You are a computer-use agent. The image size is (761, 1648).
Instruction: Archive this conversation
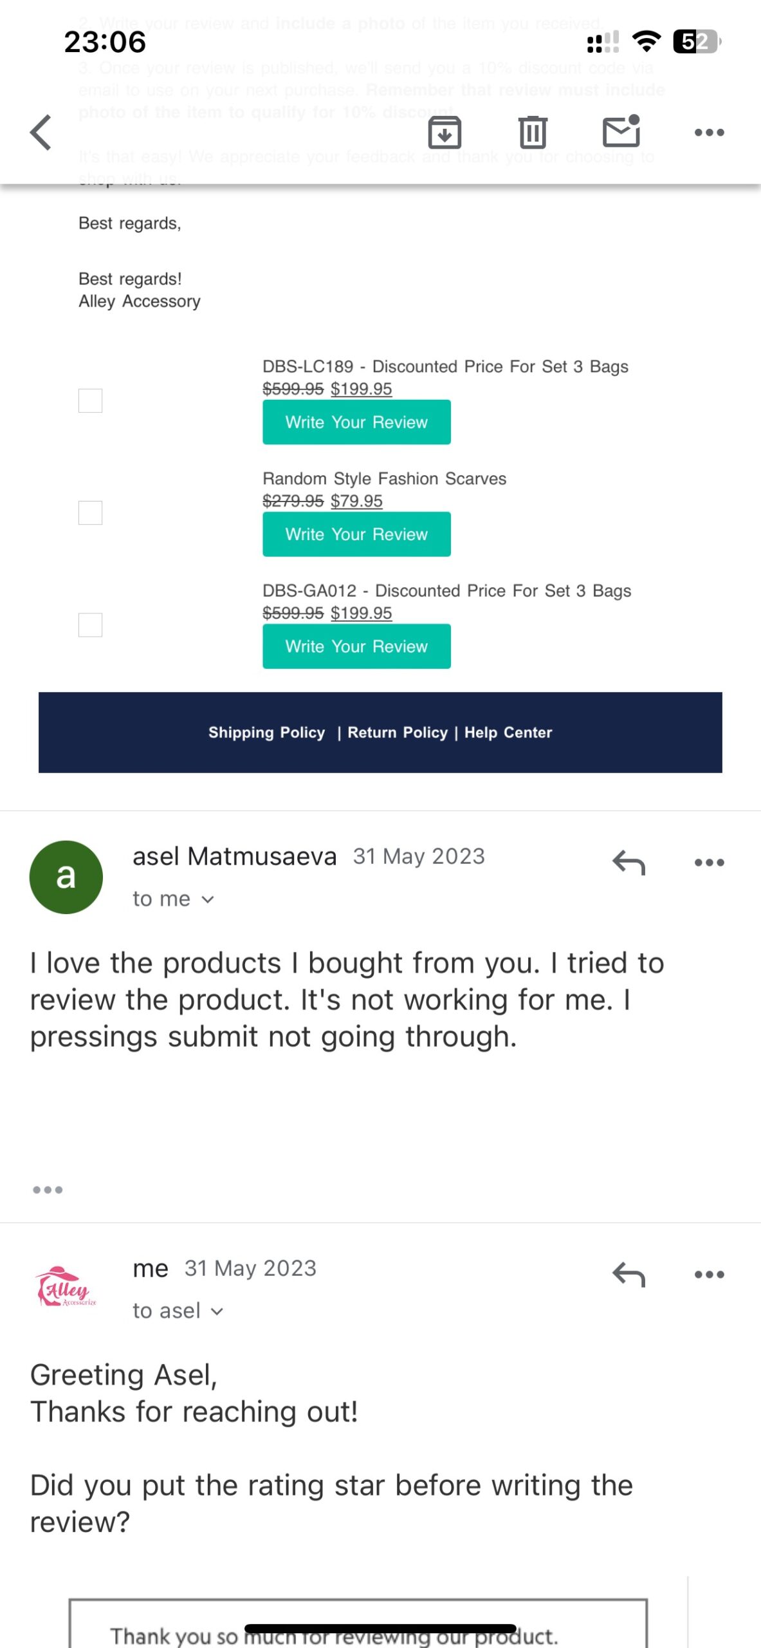pos(444,132)
